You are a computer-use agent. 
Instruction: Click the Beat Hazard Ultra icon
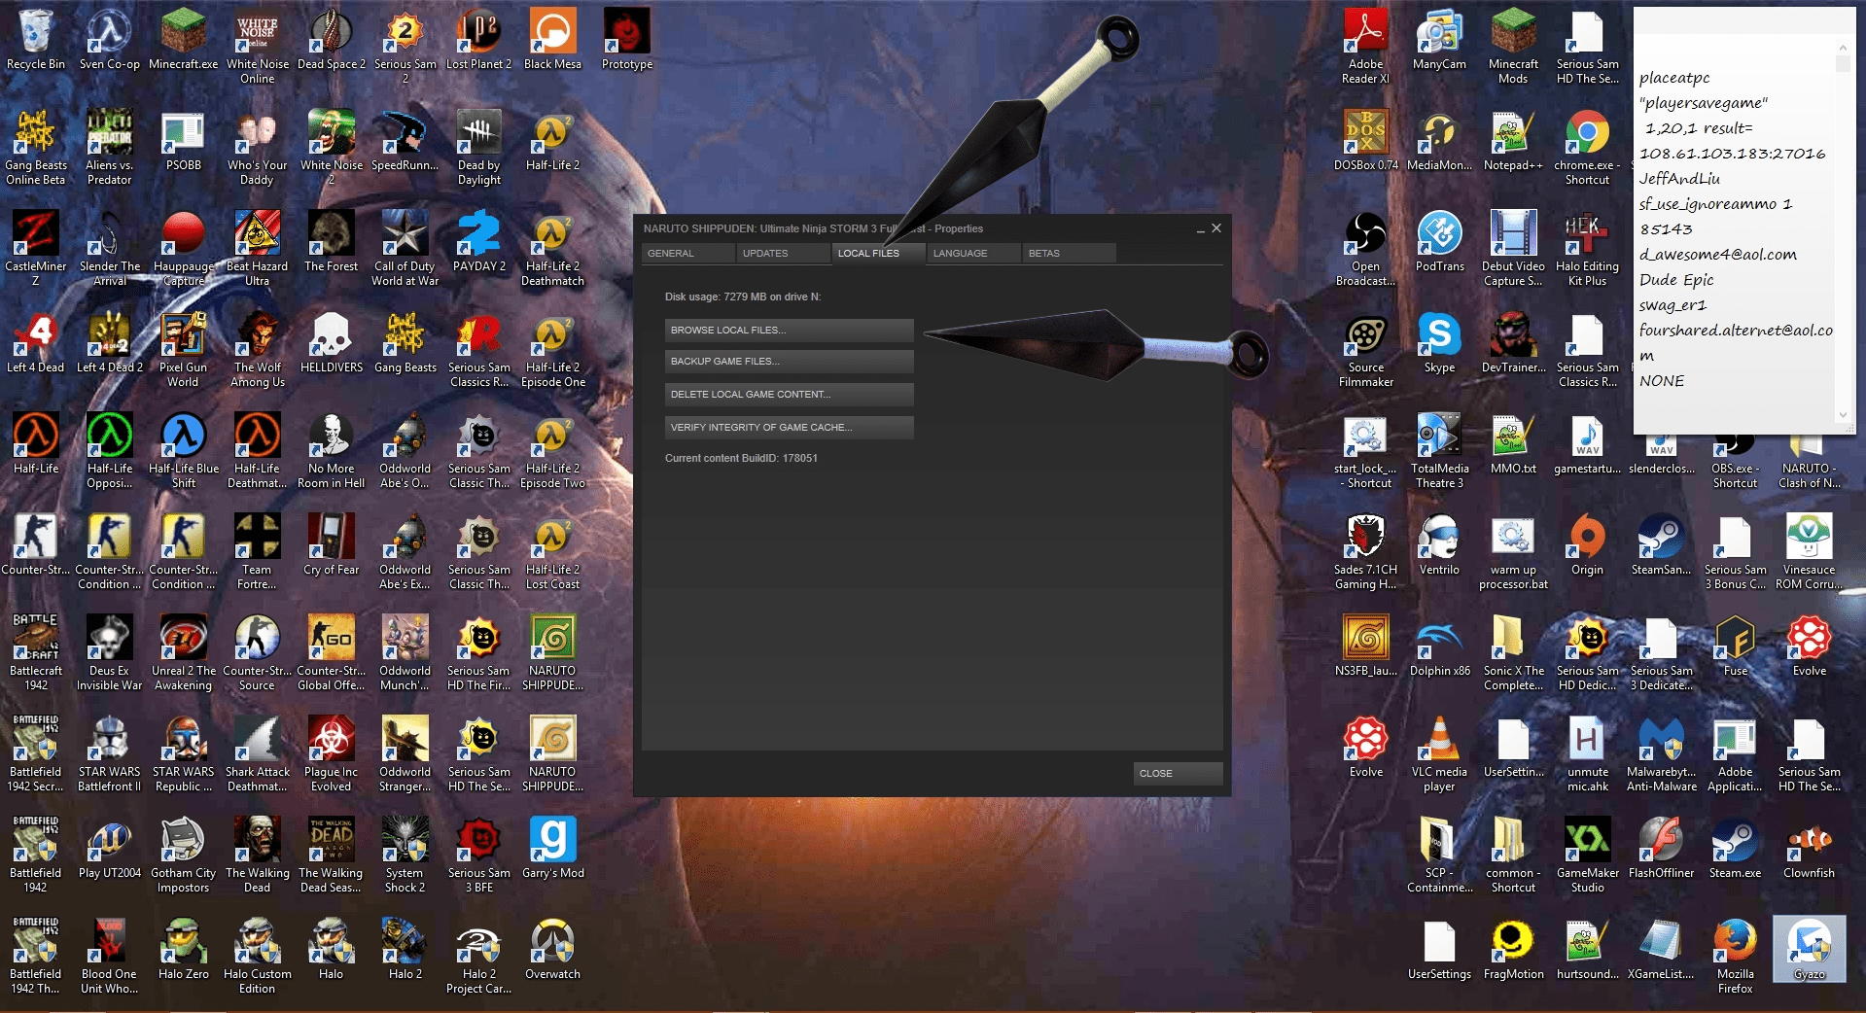point(258,248)
